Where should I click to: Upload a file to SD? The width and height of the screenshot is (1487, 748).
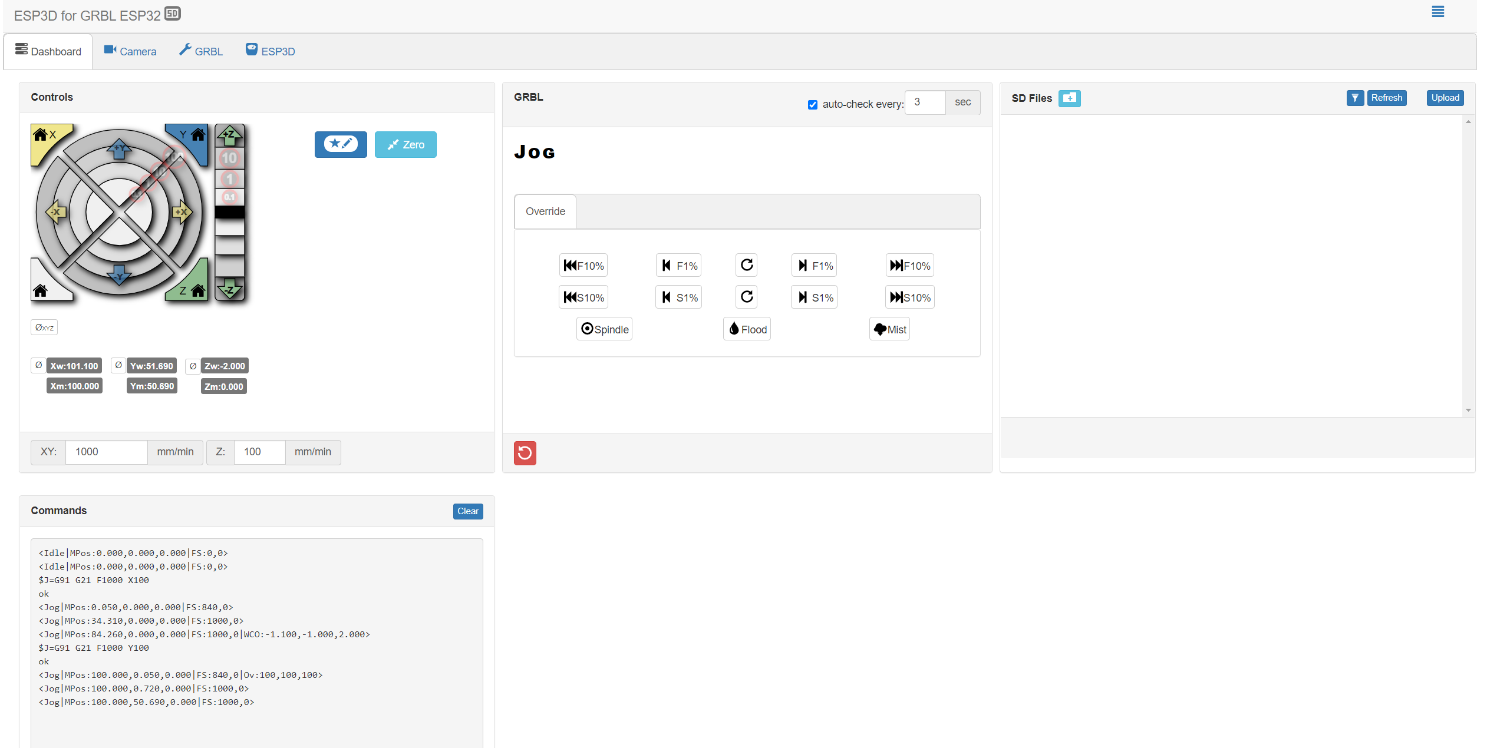coord(1445,98)
